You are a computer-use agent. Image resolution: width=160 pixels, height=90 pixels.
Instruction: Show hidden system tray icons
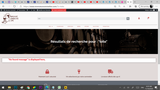tap(120, 87)
